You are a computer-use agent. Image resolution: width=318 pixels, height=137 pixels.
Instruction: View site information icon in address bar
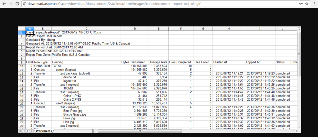click(25, 4)
